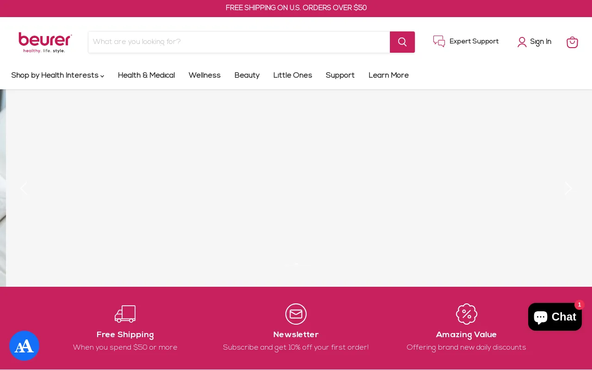Click the Free Shipping truck icon

[125, 314]
